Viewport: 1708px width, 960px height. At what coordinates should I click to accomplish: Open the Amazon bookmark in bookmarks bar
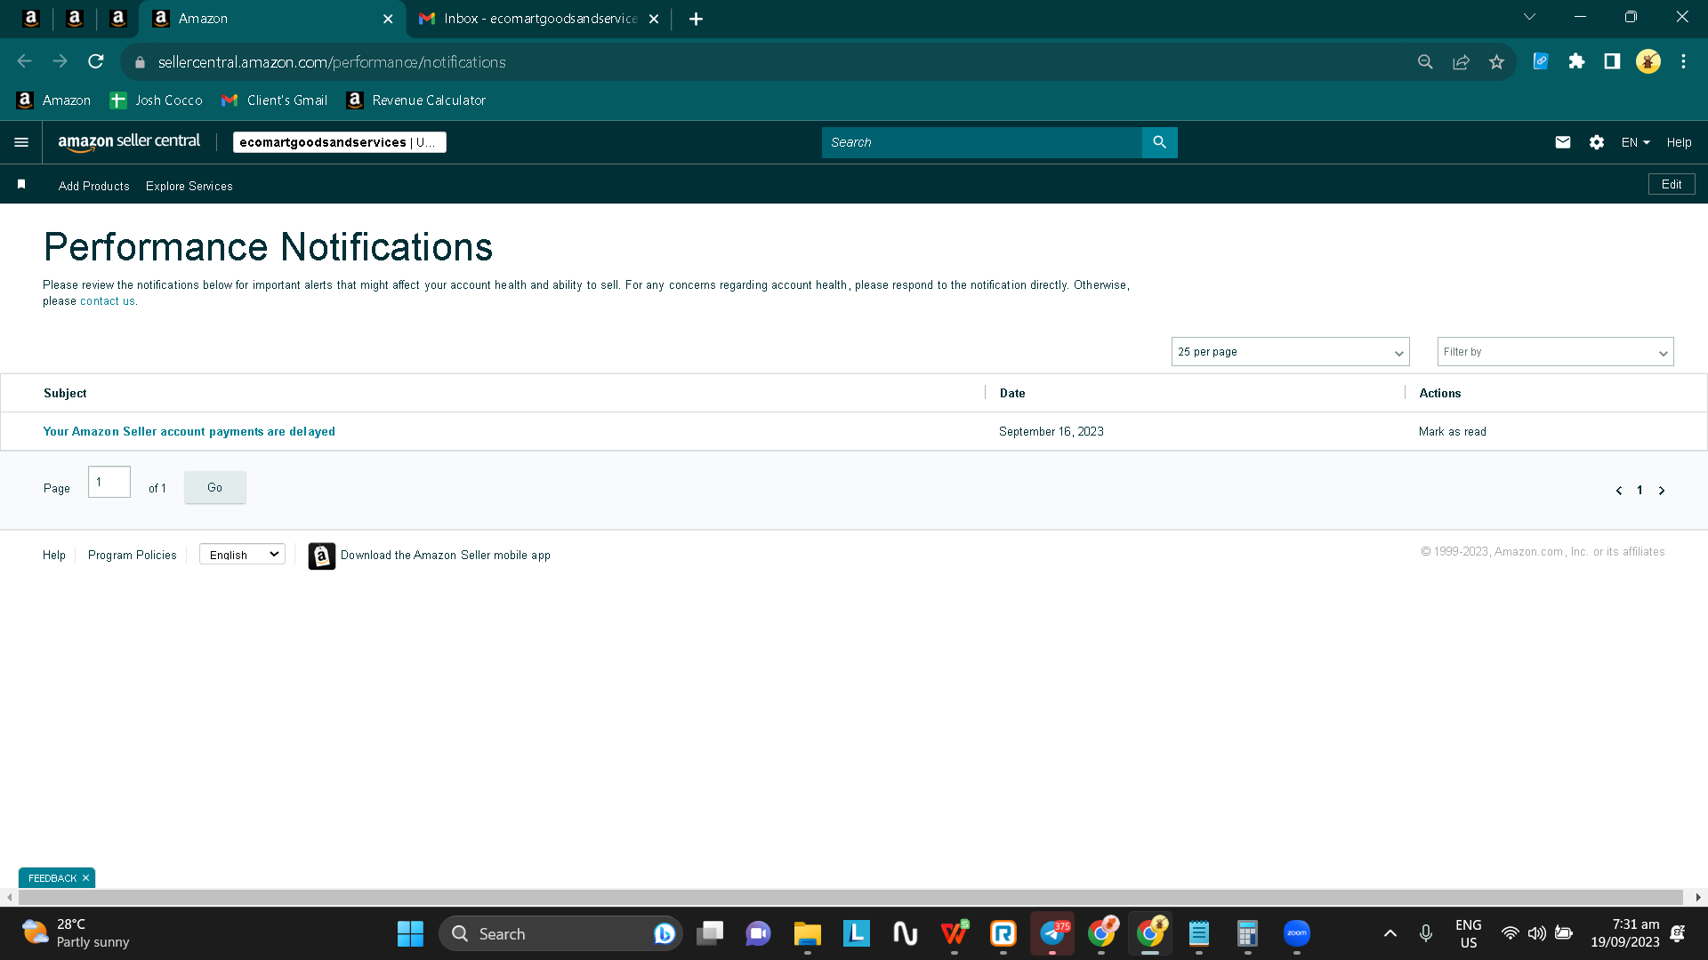53,100
